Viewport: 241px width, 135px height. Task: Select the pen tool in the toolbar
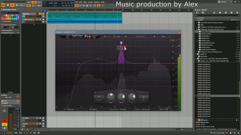point(84,6)
